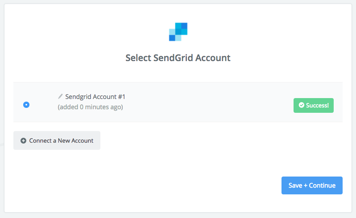Click the word Success! in green label
356x218 pixels.
(x=317, y=105)
